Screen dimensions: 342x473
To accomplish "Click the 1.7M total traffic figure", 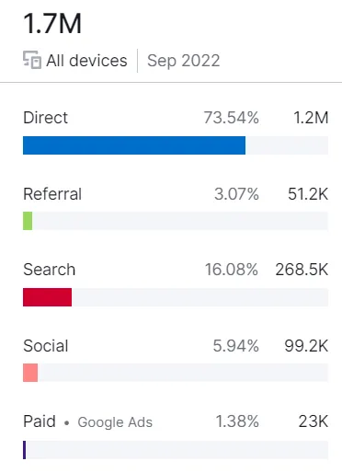I will (x=52, y=23).
